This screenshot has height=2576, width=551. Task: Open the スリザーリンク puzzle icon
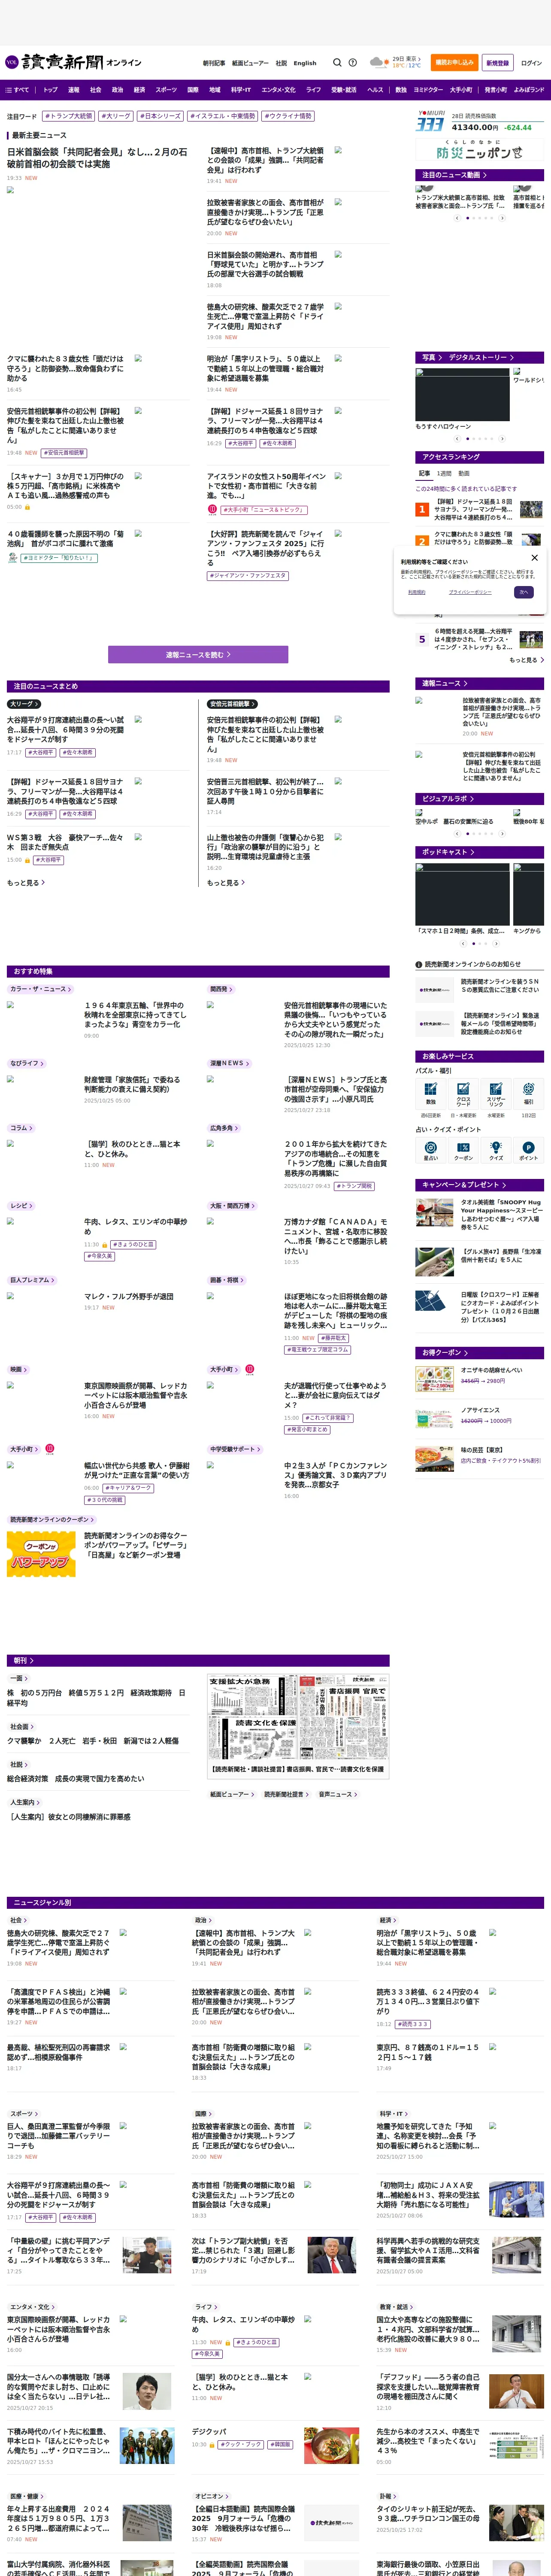coord(496,1093)
